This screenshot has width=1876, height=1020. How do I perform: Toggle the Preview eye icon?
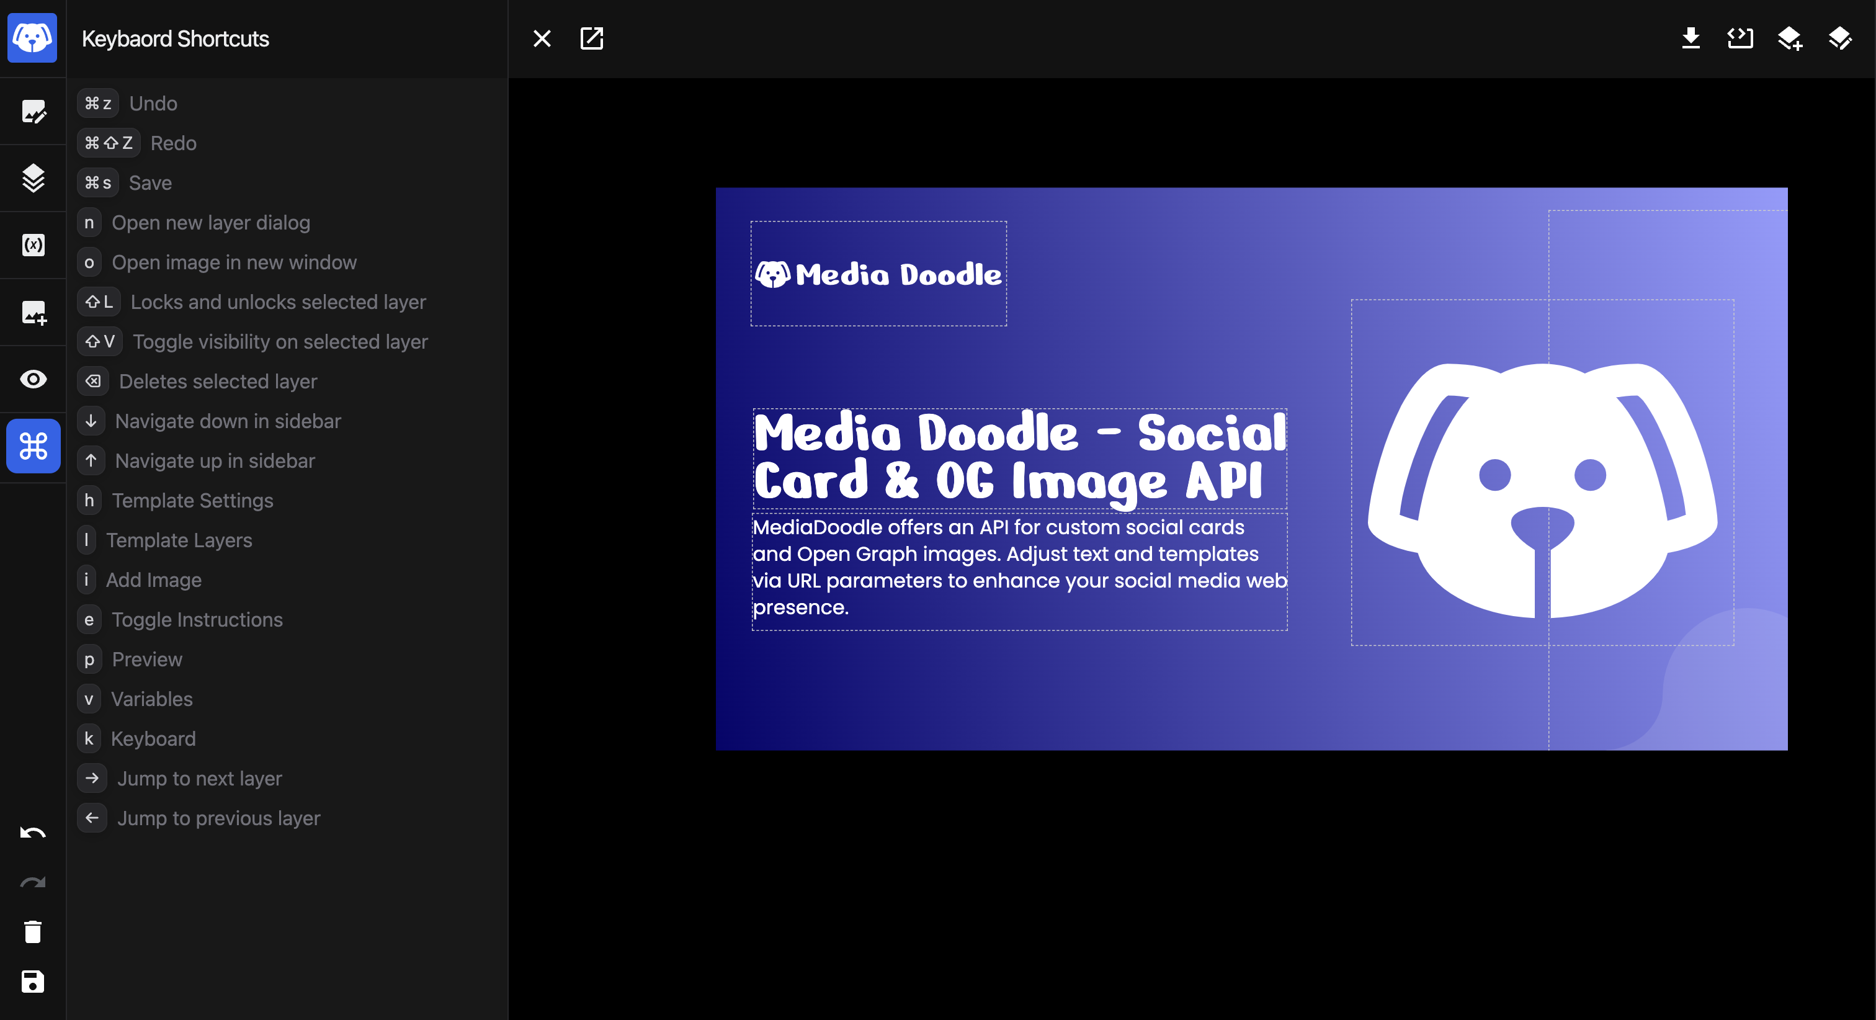coord(33,379)
